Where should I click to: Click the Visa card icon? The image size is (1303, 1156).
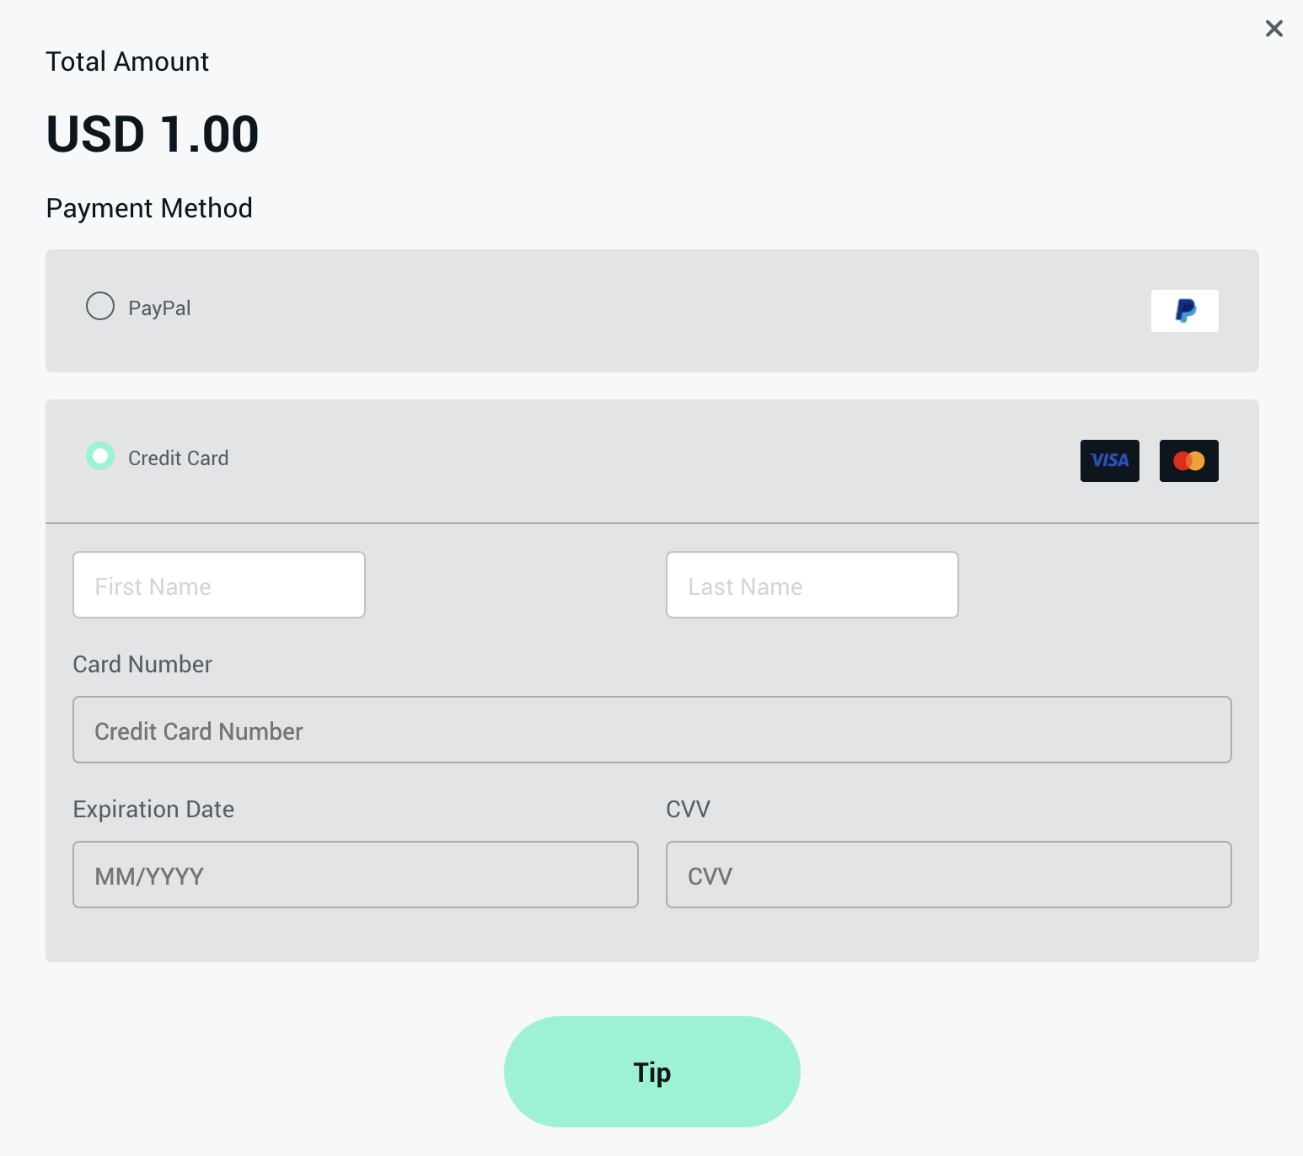[x=1109, y=461]
